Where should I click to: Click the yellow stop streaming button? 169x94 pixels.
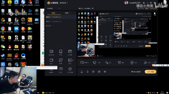click(151, 72)
